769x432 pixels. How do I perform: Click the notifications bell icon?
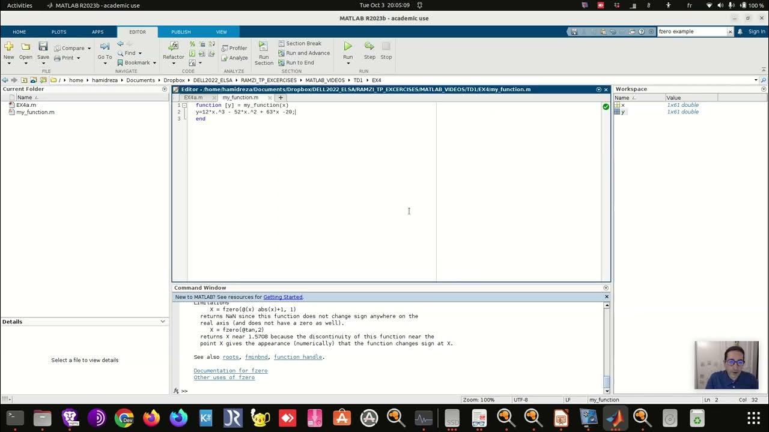[x=740, y=31]
